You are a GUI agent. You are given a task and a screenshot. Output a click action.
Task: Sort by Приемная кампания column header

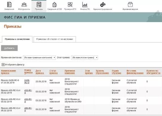coord(70,72)
